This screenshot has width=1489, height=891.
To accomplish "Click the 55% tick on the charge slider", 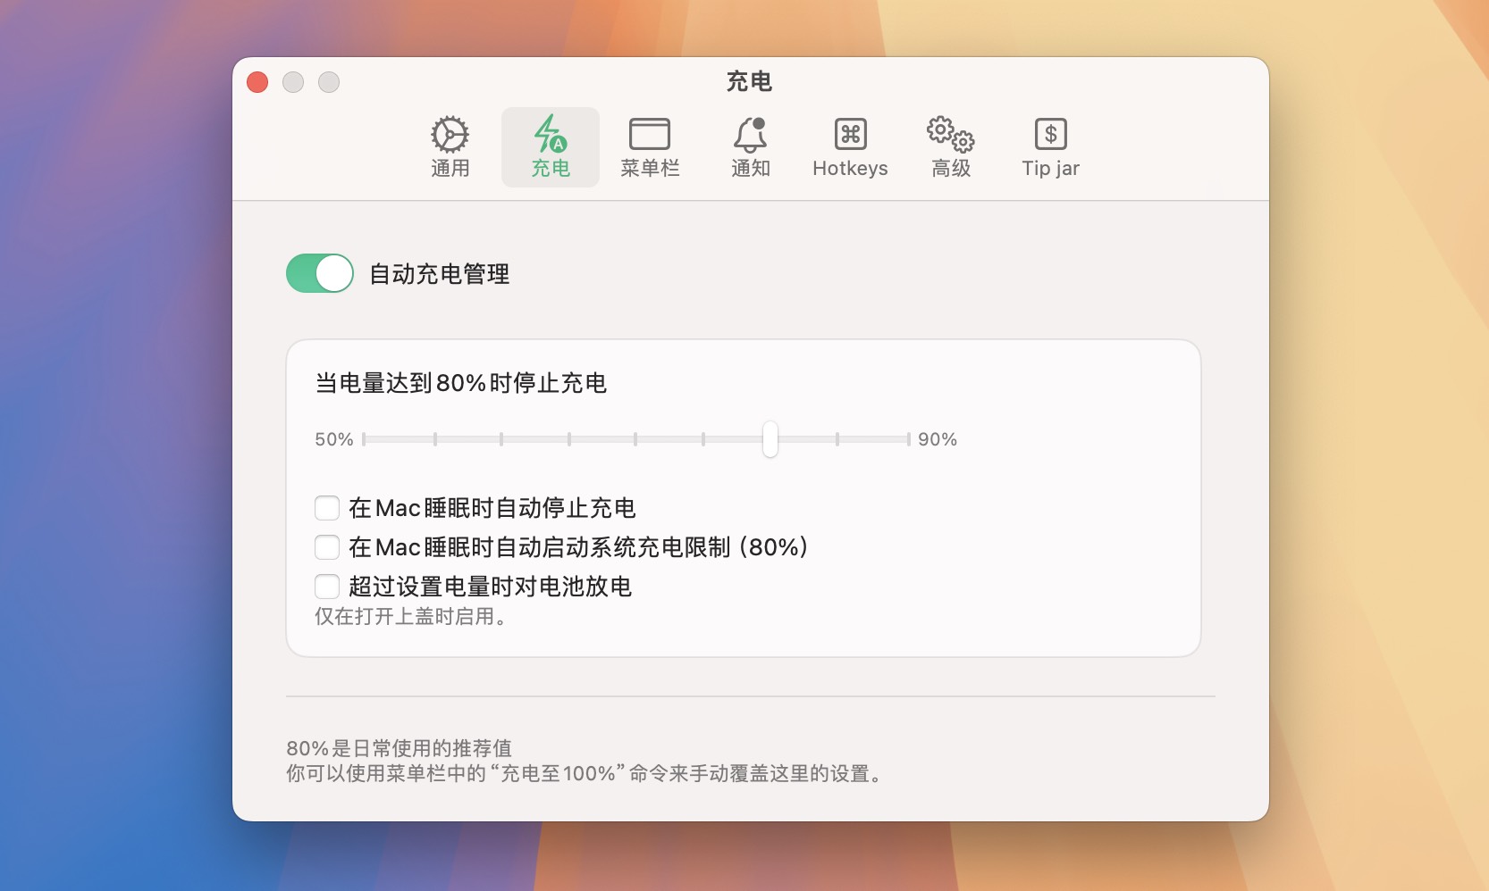I will [435, 439].
